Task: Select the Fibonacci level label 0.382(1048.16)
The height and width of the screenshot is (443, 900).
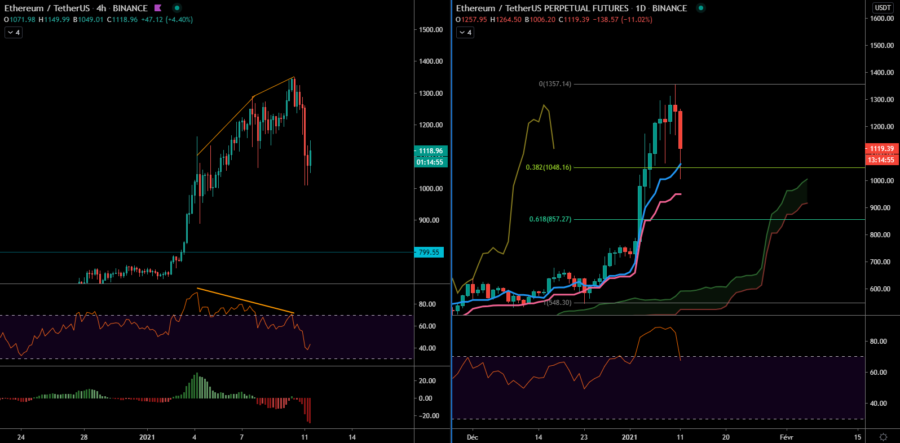Action: tap(549, 167)
